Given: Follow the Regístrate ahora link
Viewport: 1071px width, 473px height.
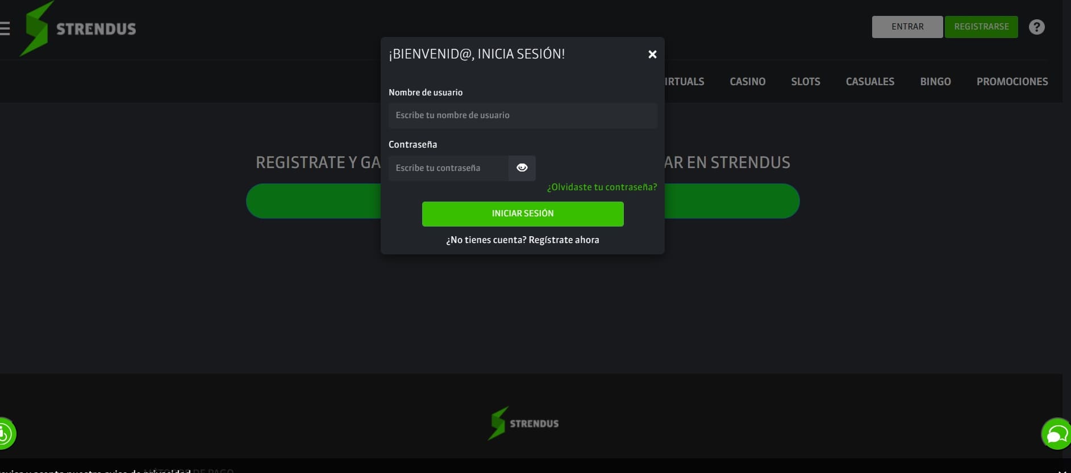Looking at the screenshot, I should (x=564, y=240).
